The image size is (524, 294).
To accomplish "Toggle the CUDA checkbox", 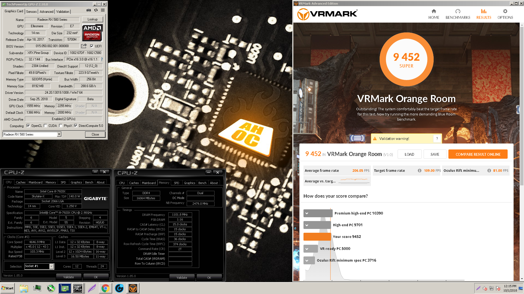I will [x=46, y=126].
